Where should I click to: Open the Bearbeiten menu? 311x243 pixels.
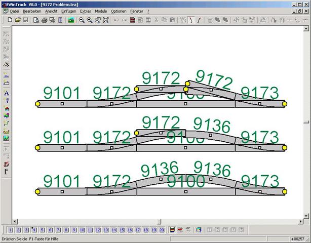(32, 11)
